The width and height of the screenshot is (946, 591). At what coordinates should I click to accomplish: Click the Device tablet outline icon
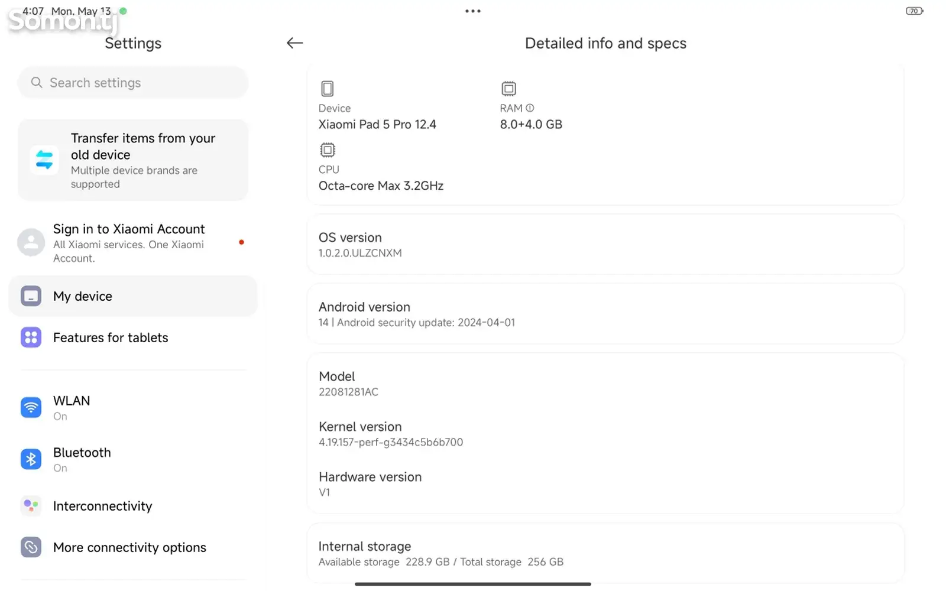(327, 89)
